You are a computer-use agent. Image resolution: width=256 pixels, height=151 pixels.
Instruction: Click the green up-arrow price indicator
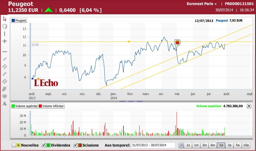click(49, 10)
